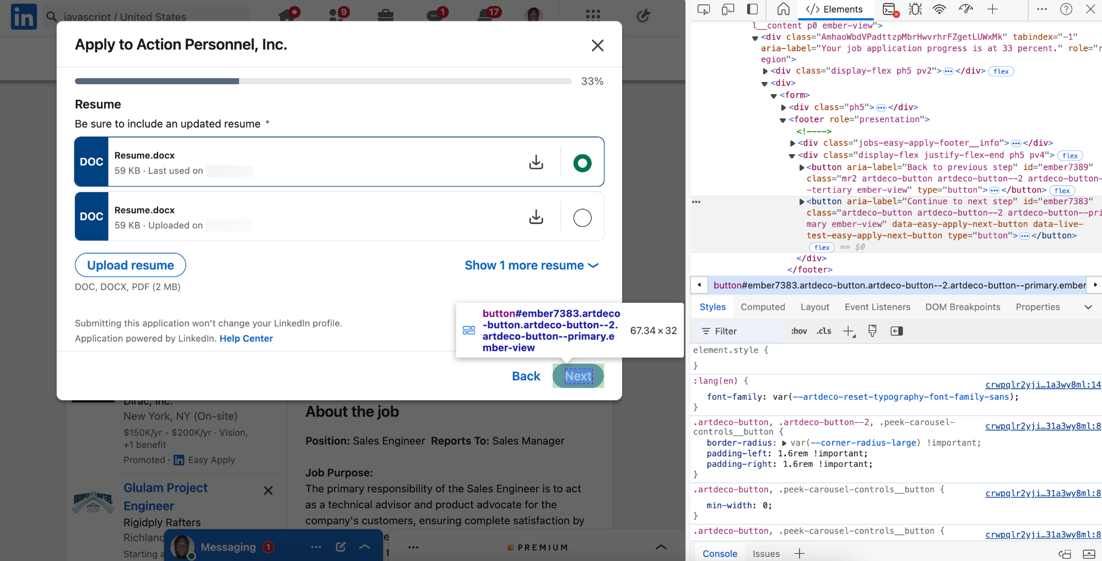The height and width of the screenshot is (561, 1102).
Task: Switch to Elements tab
Action: pos(834,9)
